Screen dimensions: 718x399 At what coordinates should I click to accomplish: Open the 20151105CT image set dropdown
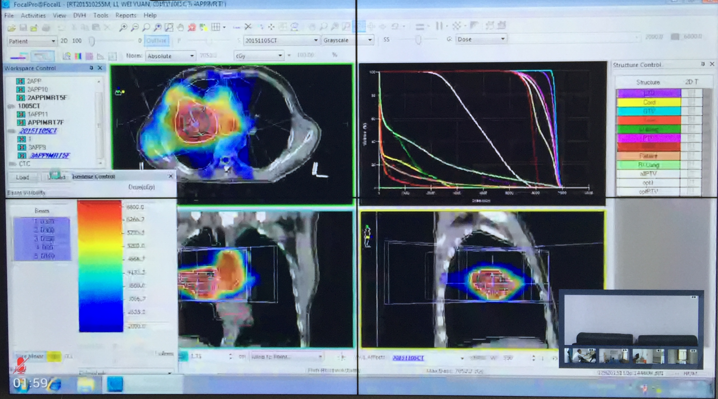click(282, 40)
